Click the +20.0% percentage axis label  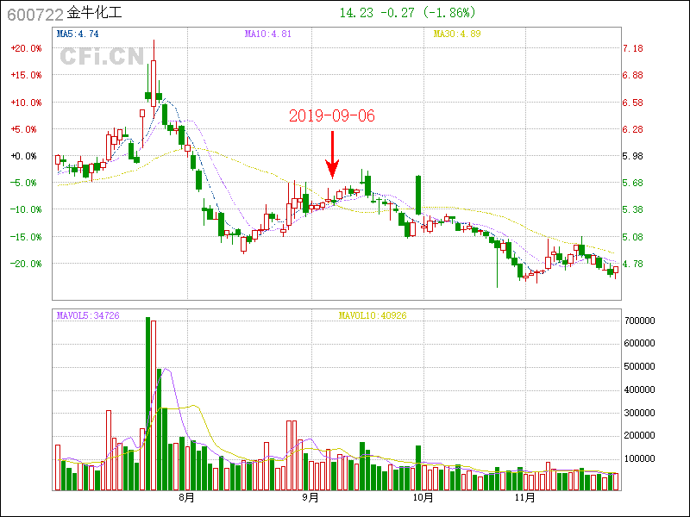pos(26,49)
